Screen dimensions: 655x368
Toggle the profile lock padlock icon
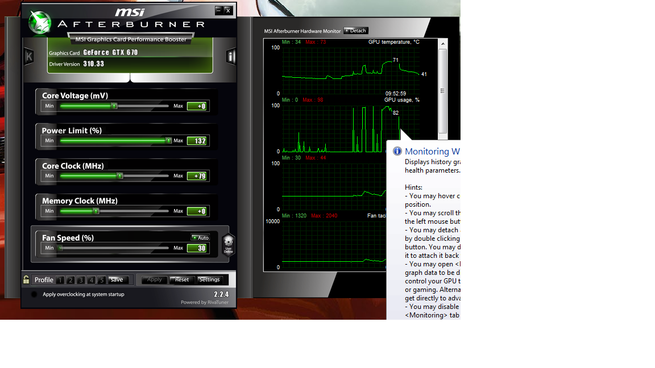(26, 279)
